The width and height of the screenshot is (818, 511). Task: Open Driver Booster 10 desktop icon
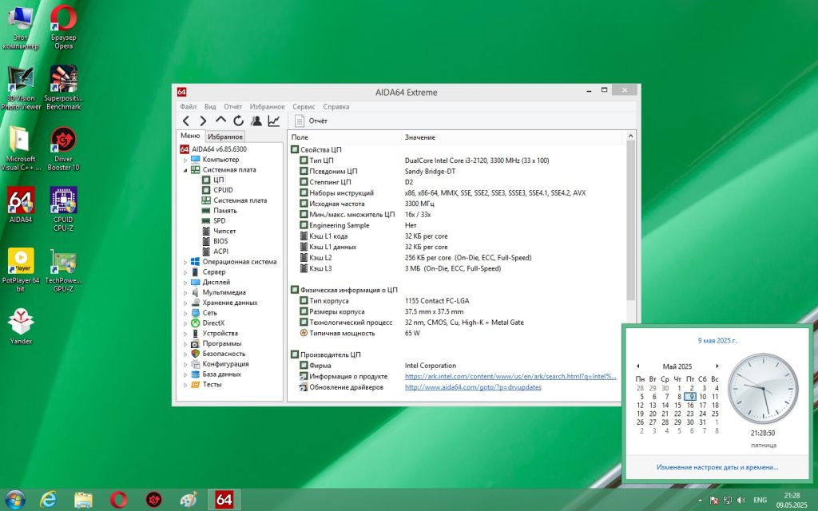[64, 149]
